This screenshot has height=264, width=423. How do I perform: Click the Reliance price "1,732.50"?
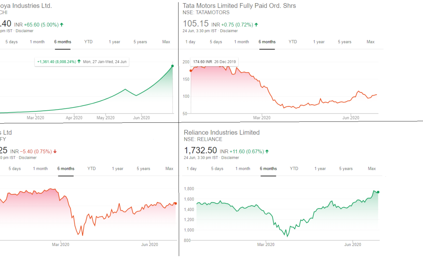click(x=201, y=151)
